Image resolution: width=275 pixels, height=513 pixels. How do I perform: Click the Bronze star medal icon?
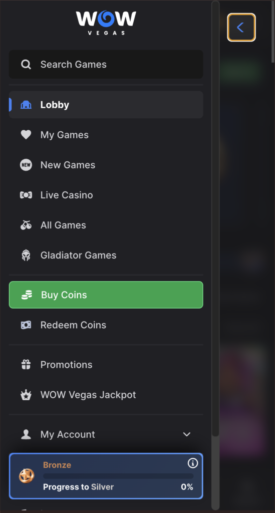[x=27, y=476]
